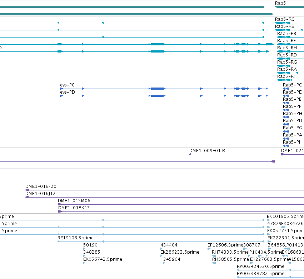Image resolution: width=304 pixels, height=279 pixels.
Task: Click the 348285 EST label
Action: (x=91, y=252)
